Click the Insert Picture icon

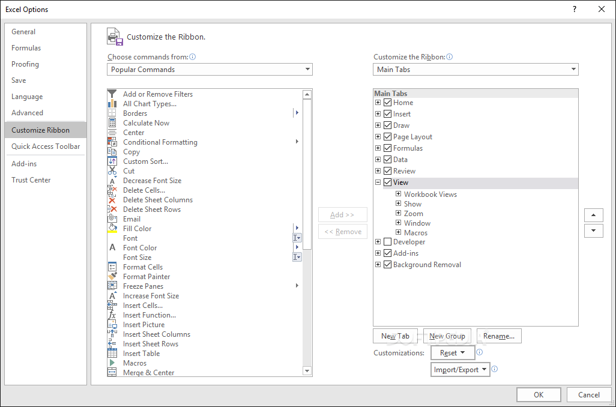tap(112, 325)
